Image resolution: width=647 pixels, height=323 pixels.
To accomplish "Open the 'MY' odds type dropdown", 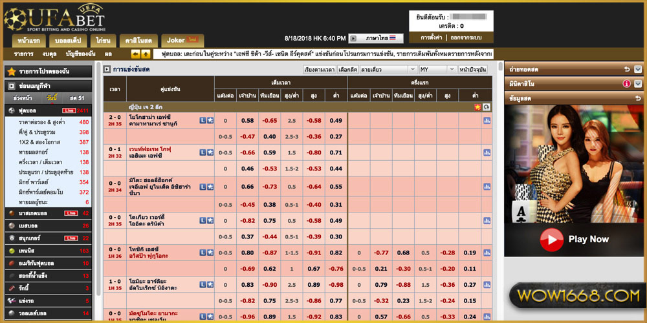I will pos(437,69).
